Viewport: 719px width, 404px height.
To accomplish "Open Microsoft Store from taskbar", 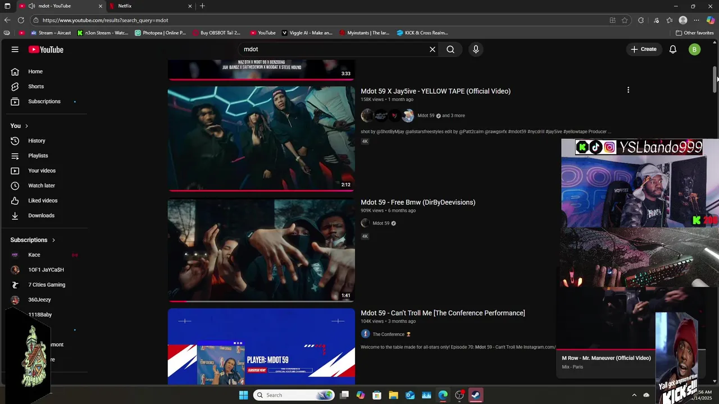I will click(377, 395).
